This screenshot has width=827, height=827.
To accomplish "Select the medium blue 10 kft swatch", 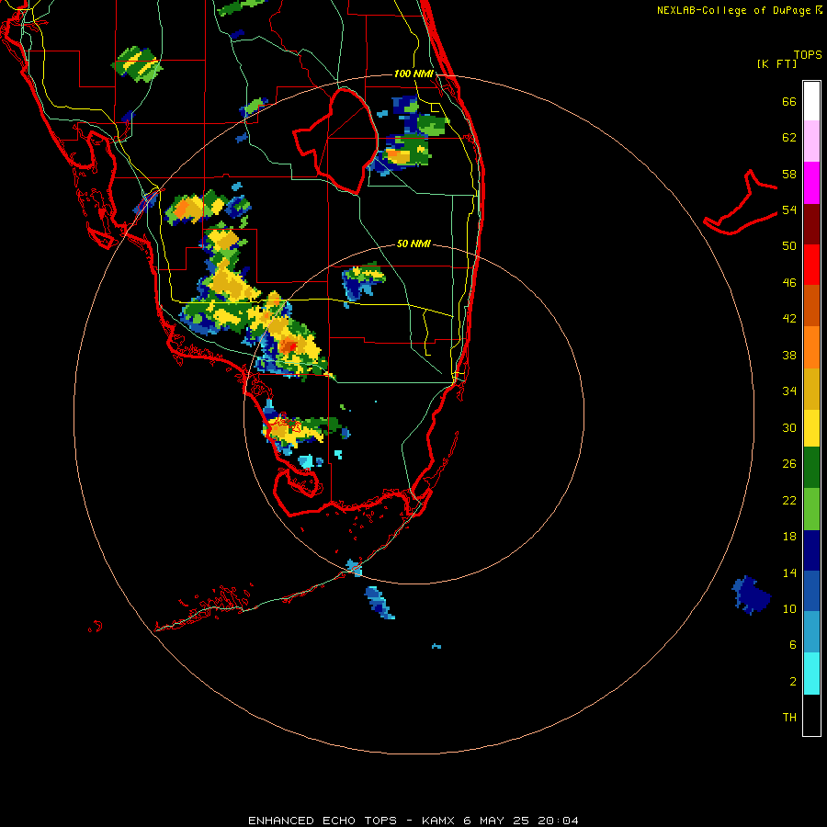I will (x=811, y=591).
